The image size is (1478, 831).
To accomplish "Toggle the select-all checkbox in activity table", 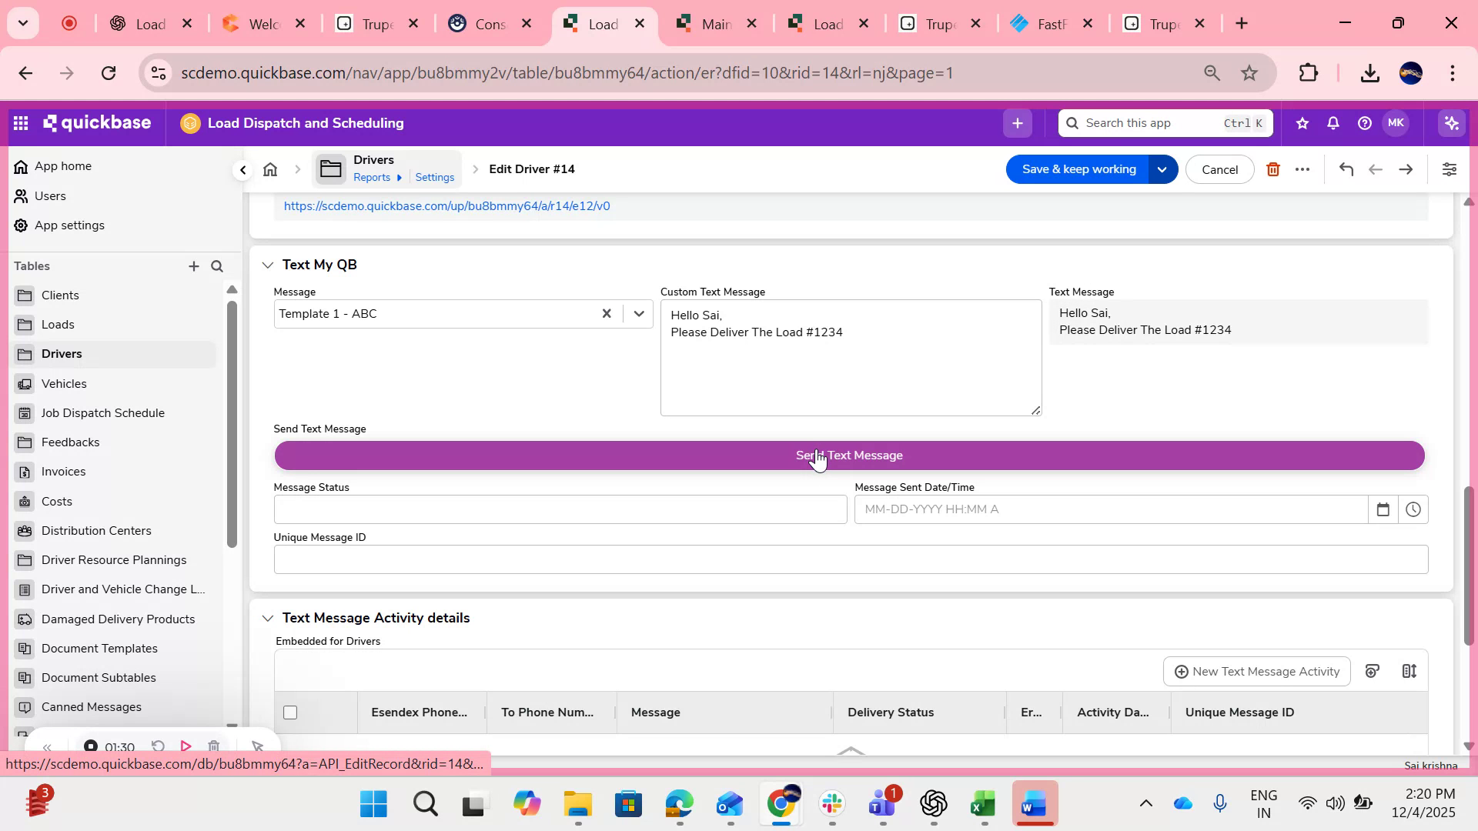I will (x=289, y=713).
